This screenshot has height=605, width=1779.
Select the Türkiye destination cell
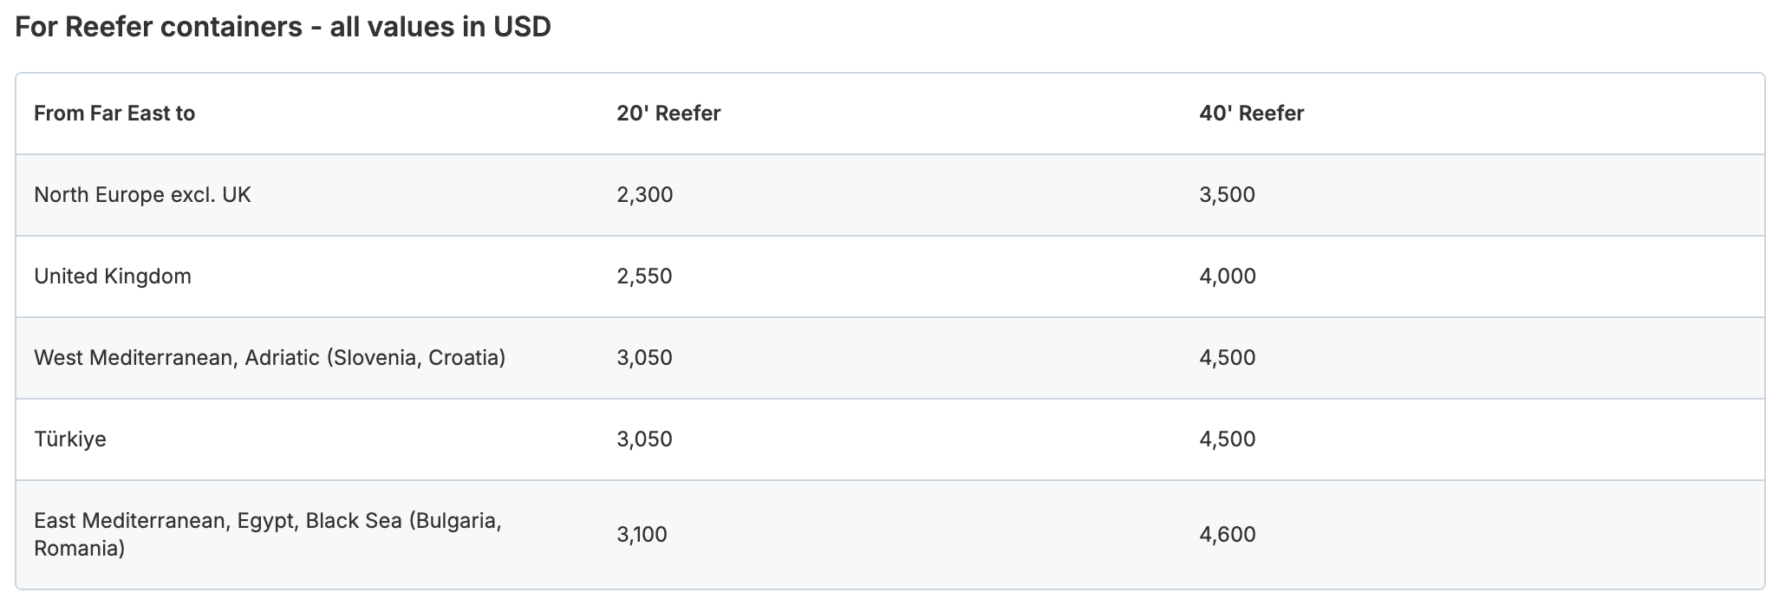pos(70,439)
